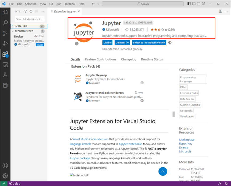231x186 pixels.
Task: Click the remote window status bar icon
Action: (x=4, y=183)
